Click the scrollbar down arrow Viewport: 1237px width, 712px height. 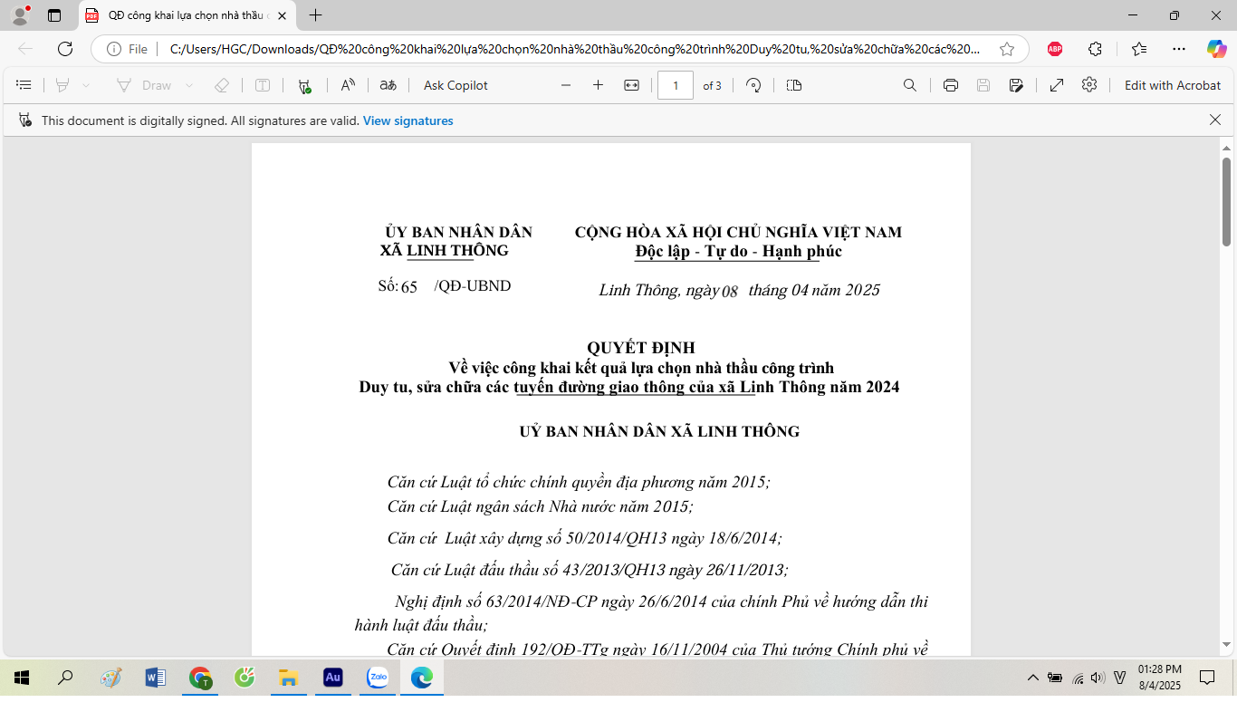coord(1226,645)
